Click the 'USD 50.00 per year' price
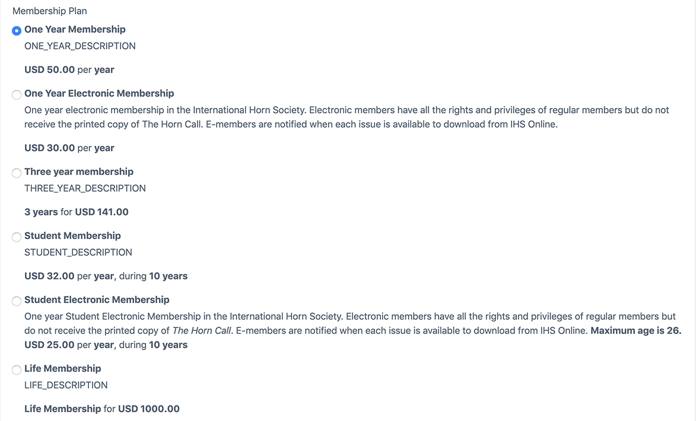The height and width of the screenshot is (421, 696). [x=69, y=70]
